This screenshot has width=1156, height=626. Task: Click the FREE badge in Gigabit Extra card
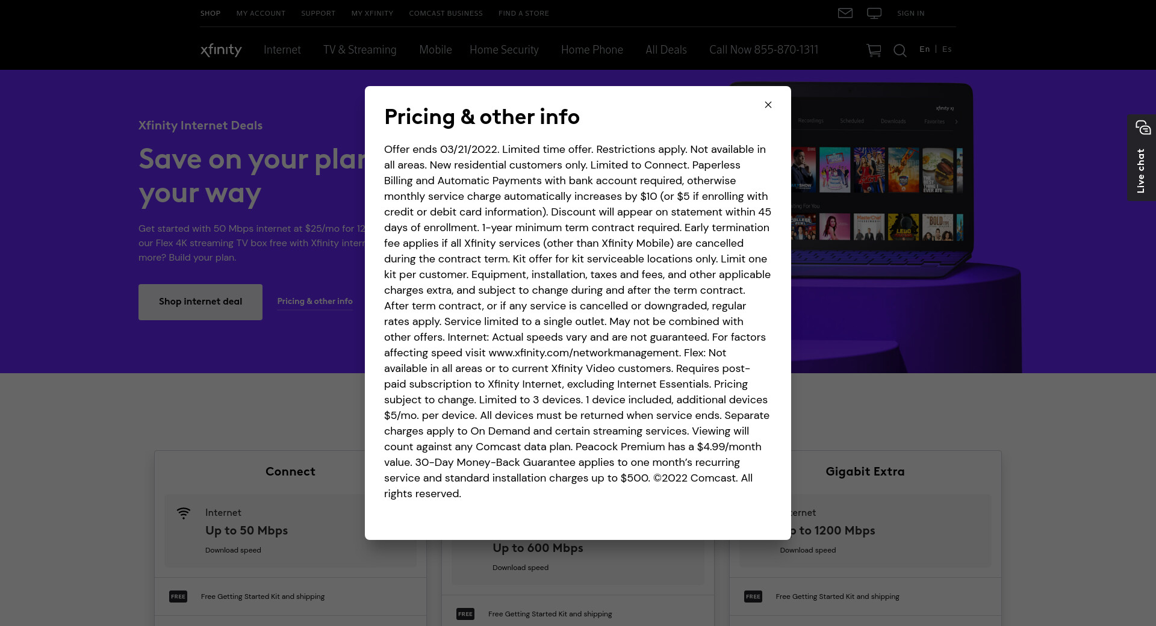tap(753, 597)
